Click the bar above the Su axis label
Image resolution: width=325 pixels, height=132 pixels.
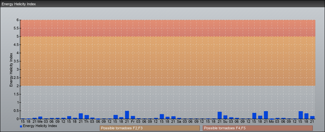tap(225, 117)
